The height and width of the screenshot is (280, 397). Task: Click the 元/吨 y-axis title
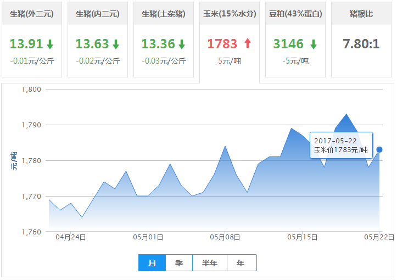click(x=14, y=161)
